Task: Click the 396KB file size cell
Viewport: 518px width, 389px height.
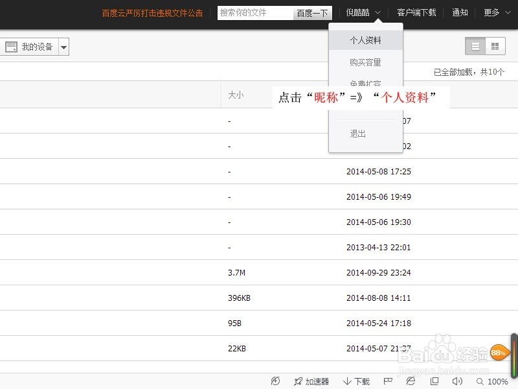Action: pos(239,298)
